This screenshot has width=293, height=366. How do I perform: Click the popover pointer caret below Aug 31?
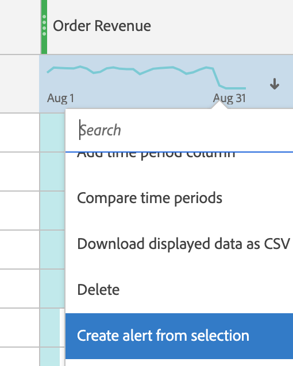tap(219, 105)
